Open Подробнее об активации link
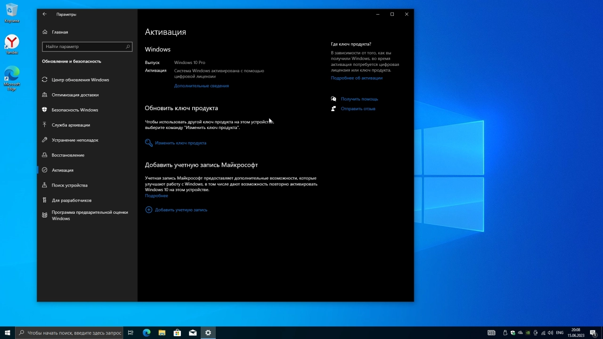 point(357,78)
